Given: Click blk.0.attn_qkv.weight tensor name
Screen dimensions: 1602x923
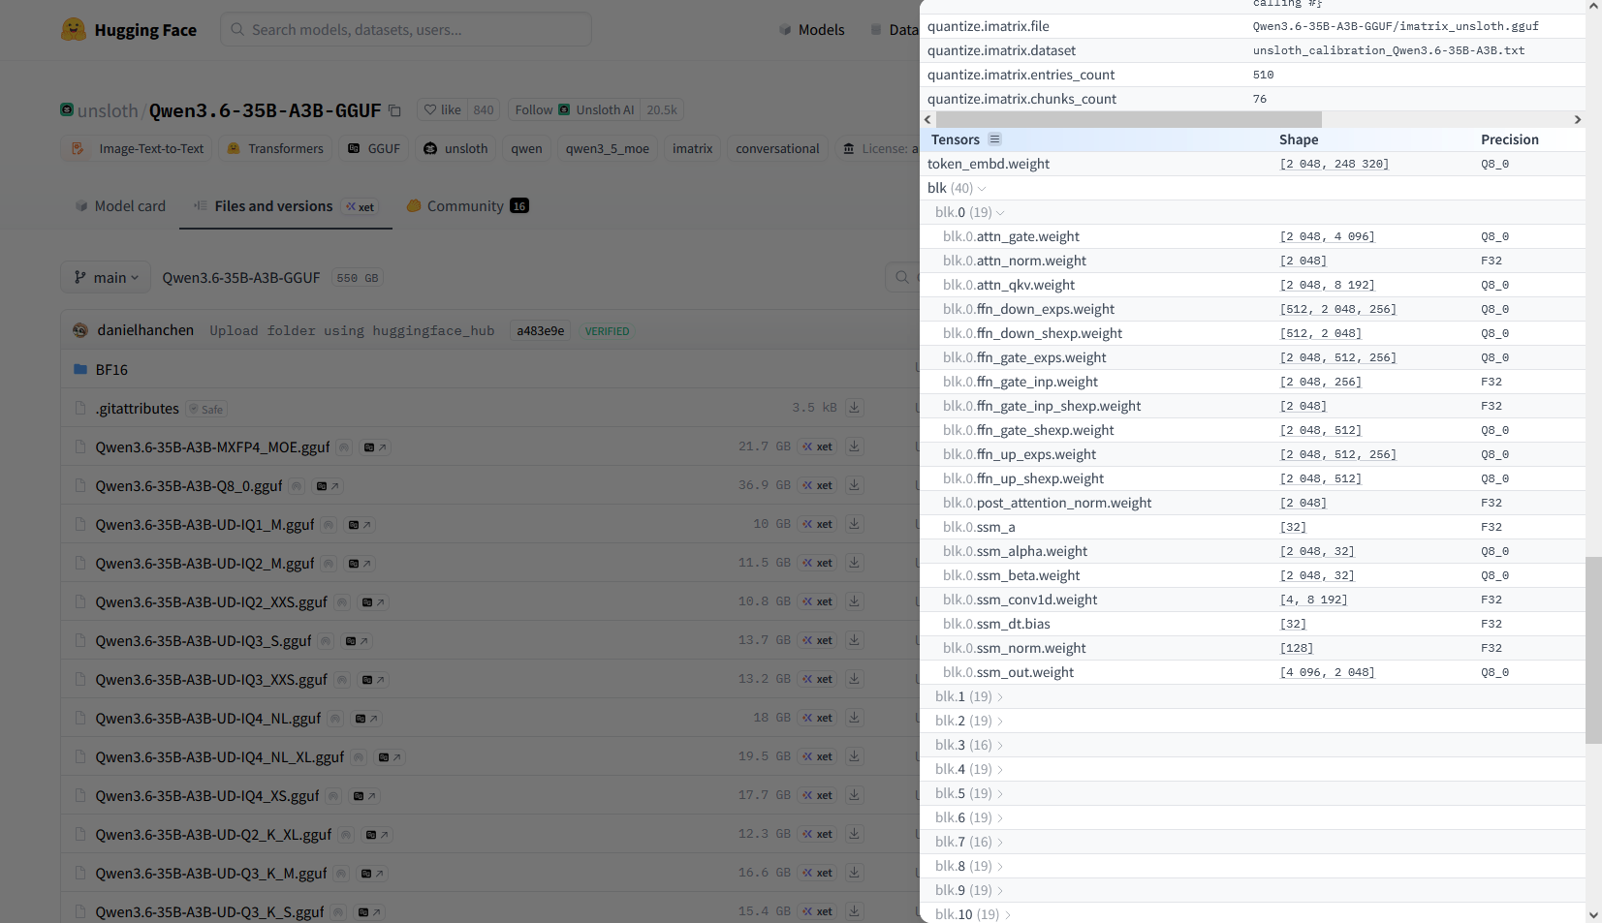Looking at the screenshot, I should pyautogui.click(x=1009, y=285).
